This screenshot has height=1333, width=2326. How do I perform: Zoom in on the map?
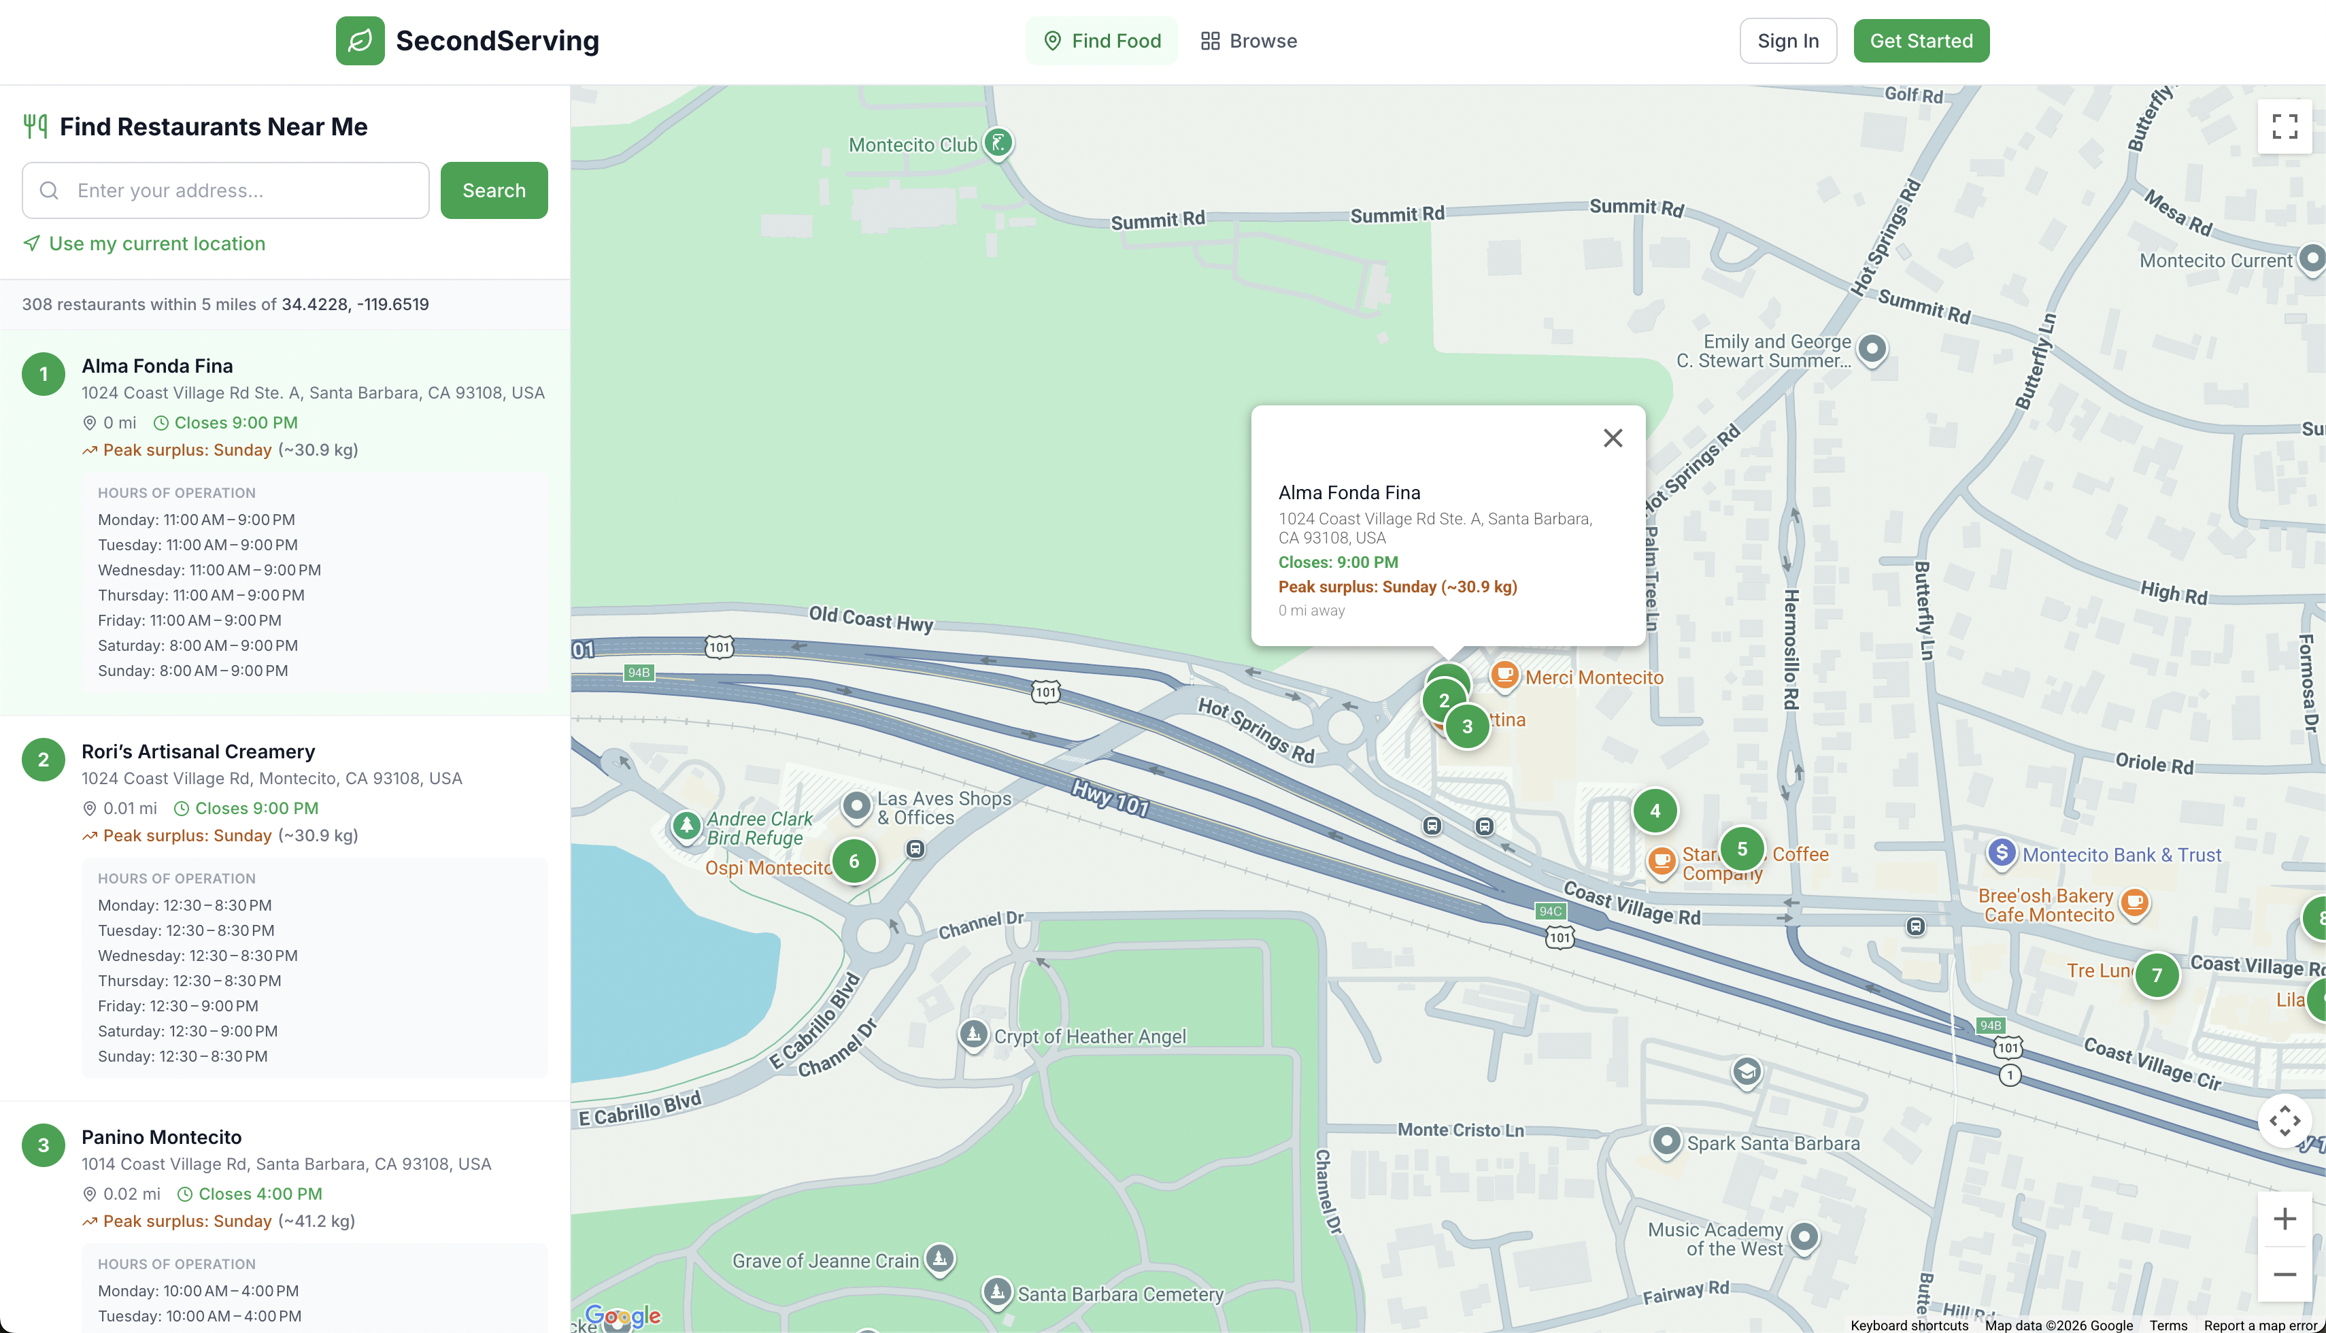2284,1219
